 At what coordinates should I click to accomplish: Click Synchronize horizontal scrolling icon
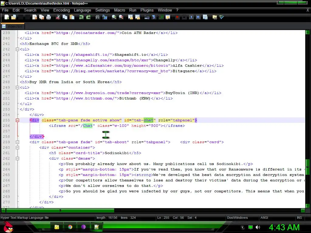pos(138,17)
